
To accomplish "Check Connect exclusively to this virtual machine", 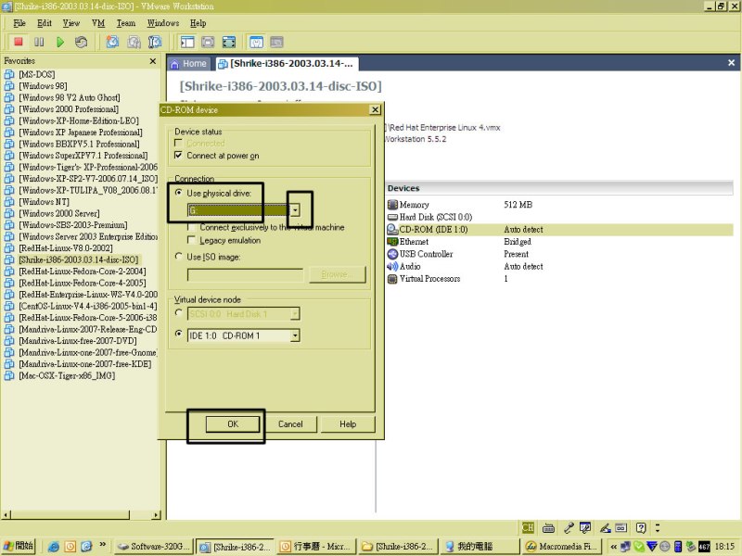I will point(191,227).
